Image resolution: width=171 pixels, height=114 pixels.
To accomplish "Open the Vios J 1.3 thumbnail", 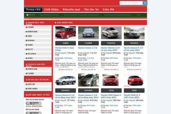I will [x=134, y=80].
